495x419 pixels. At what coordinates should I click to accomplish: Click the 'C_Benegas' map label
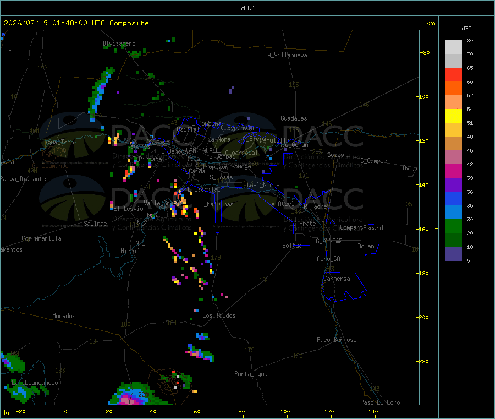tap(176, 151)
